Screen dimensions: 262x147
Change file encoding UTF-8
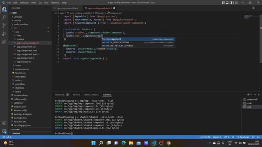[x=226, y=137]
